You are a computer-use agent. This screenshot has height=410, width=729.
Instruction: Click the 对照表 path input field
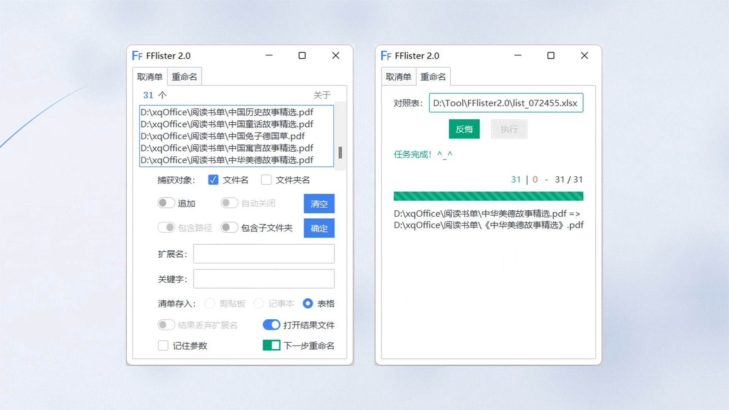click(x=506, y=103)
